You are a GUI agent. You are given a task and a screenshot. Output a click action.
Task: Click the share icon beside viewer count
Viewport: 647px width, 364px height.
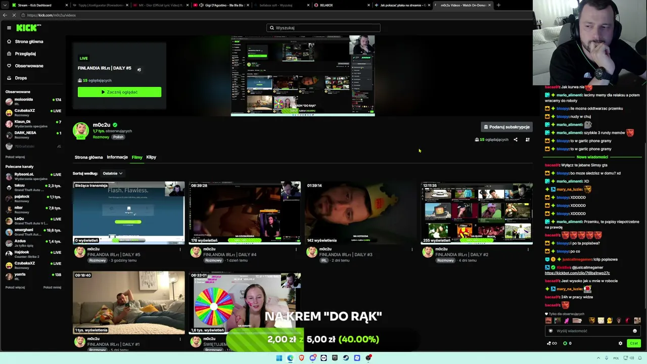click(x=516, y=140)
